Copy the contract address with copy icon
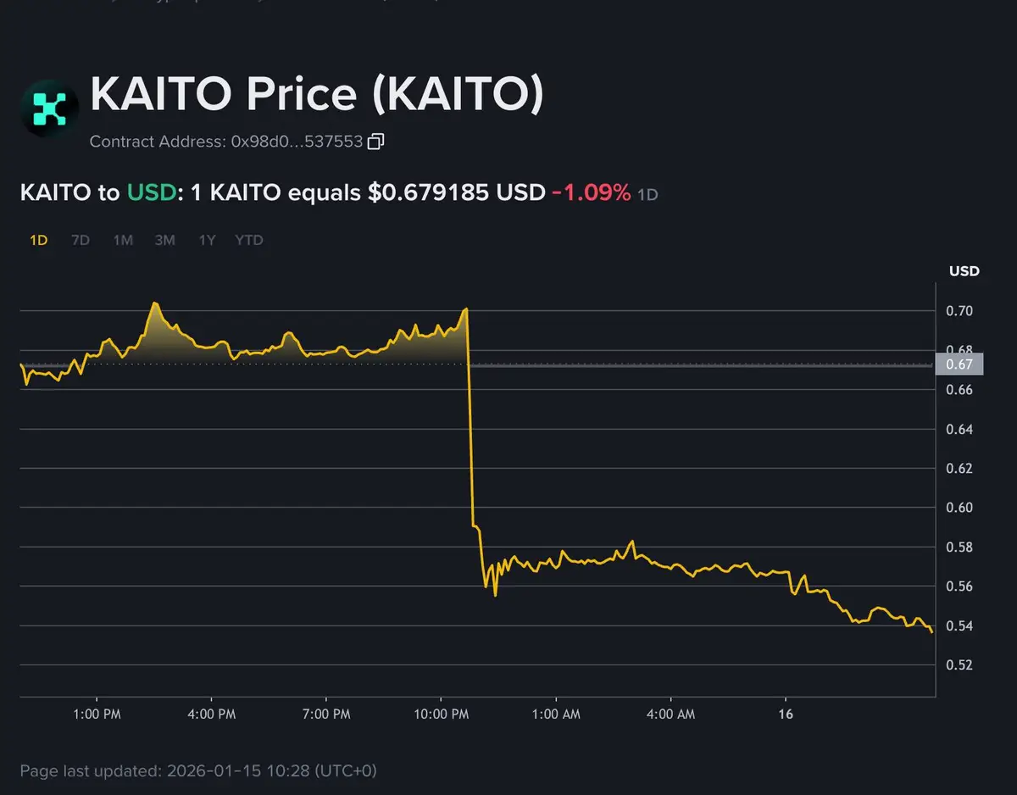1017x795 pixels. (376, 142)
